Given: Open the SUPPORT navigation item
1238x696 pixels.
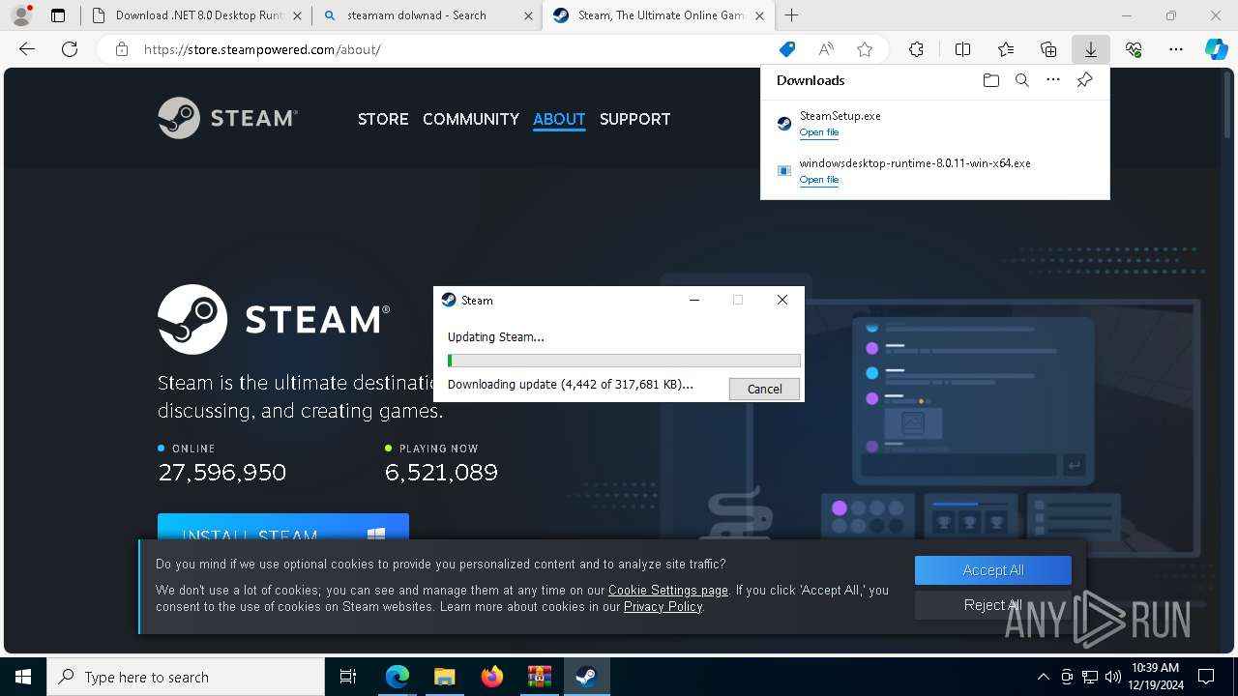Looking at the screenshot, I should pyautogui.click(x=634, y=119).
